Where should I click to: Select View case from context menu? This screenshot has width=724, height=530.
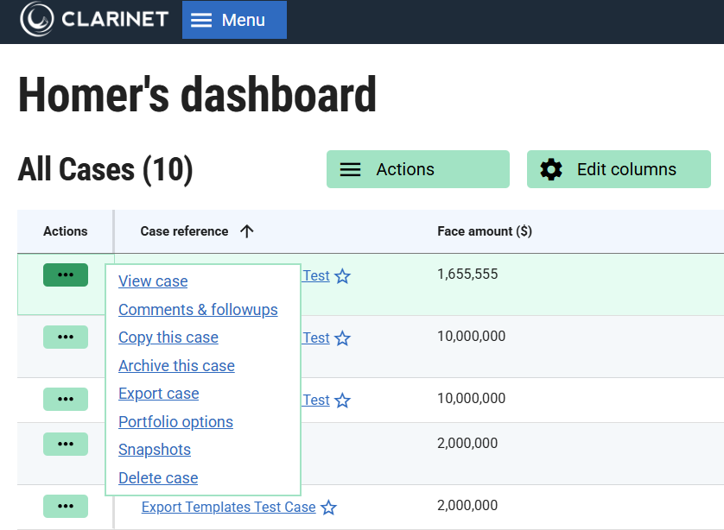point(153,281)
